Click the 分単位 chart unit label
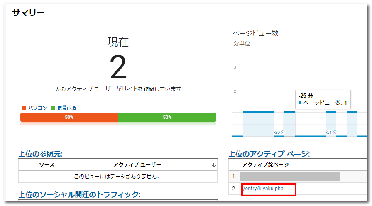Image resolution: width=372 pixels, height=206 pixels. 242,44
